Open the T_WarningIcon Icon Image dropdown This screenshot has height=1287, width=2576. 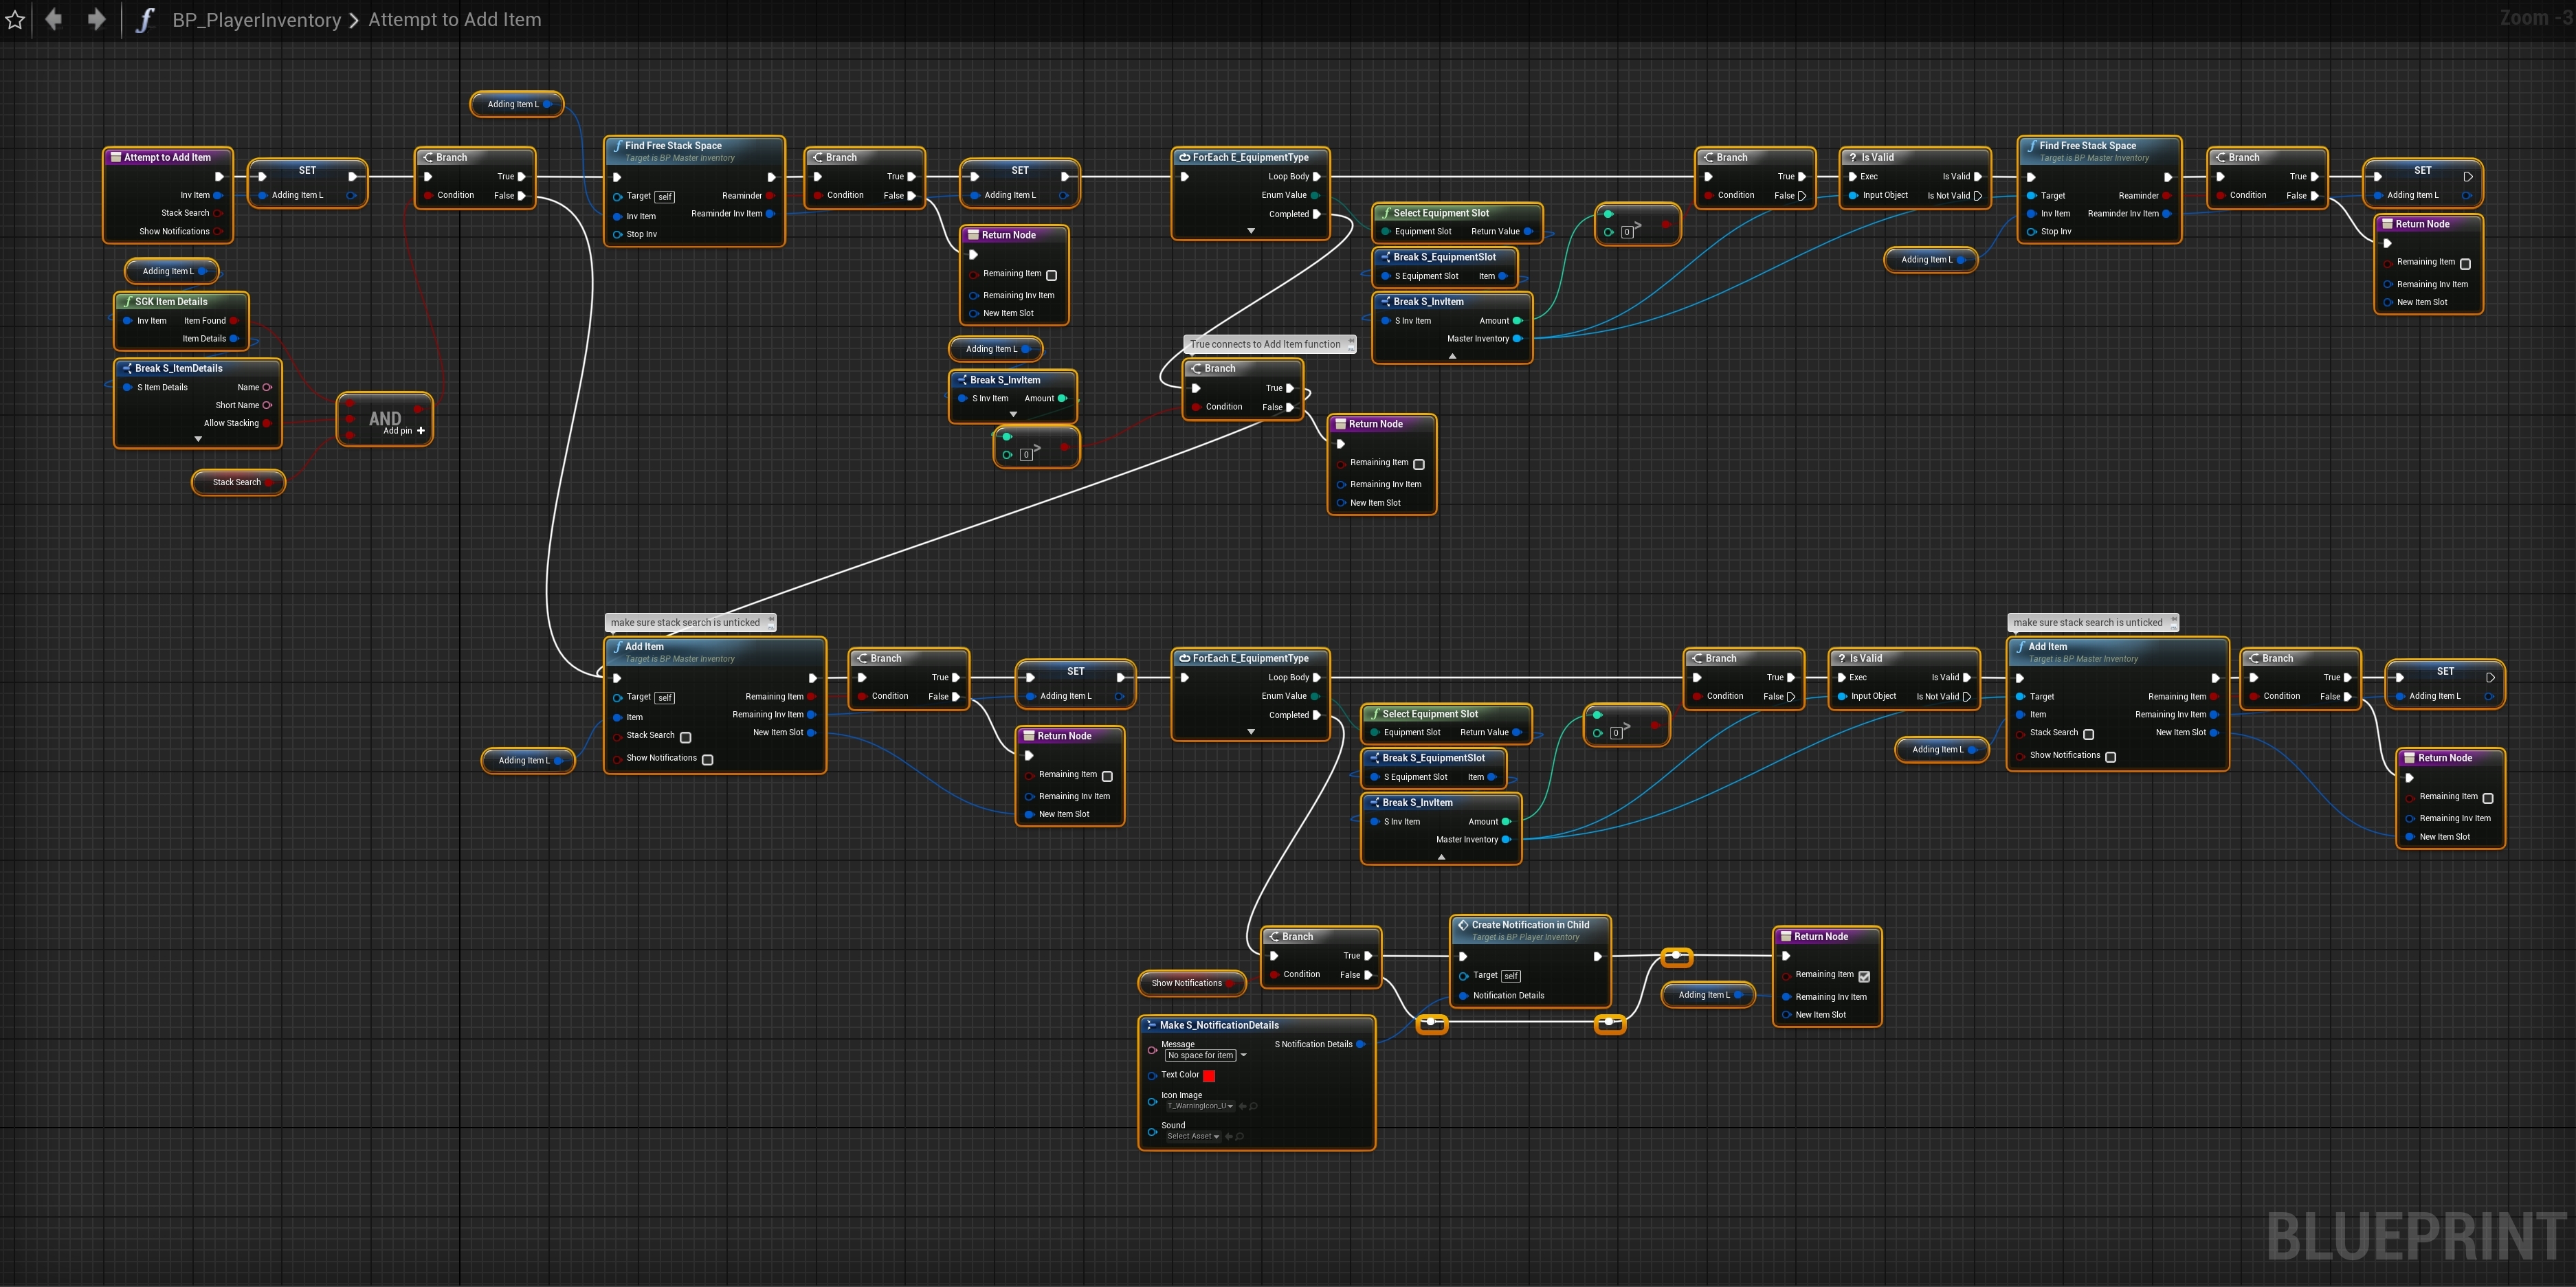click(1200, 1106)
